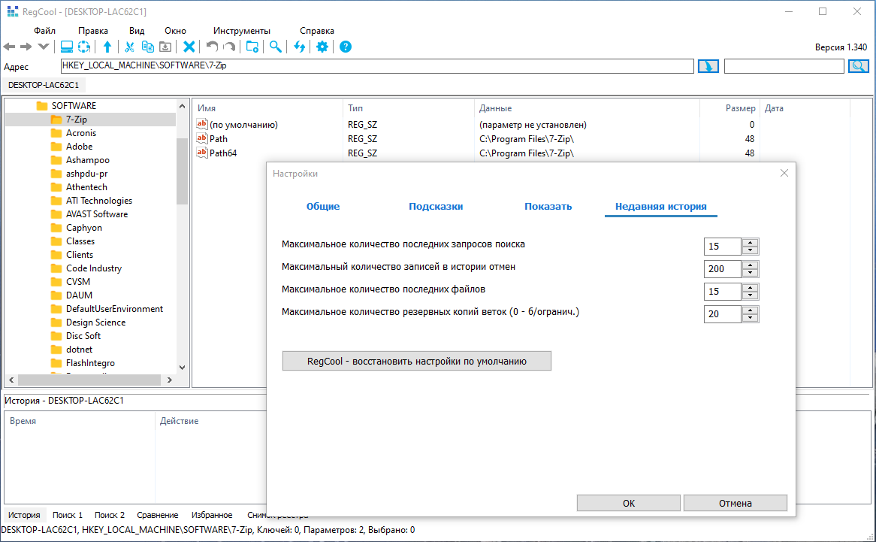Open the Инструменты menu
Viewport: 876px width, 542px height.
coord(242,31)
